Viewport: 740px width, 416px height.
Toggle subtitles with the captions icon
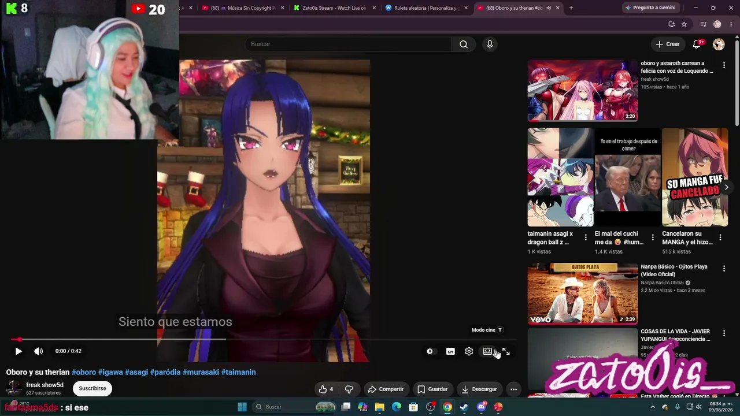[x=450, y=351]
